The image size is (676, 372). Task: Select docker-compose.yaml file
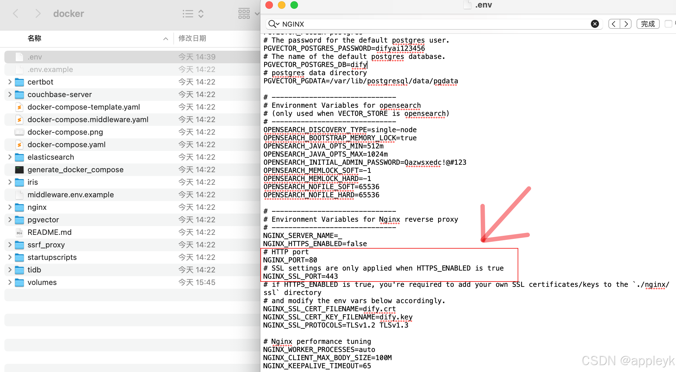click(x=66, y=144)
